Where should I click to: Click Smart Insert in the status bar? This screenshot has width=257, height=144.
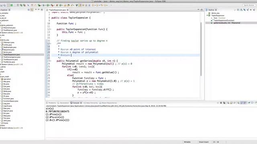coord(204,142)
